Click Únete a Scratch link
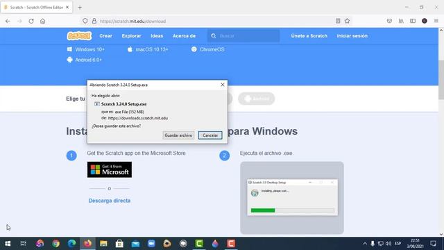The image size is (444, 250). pyautogui.click(x=309, y=36)
